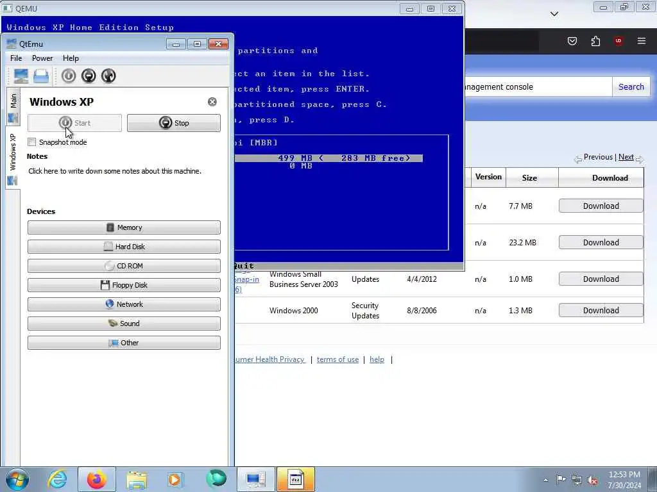Click the Pocket icon in Firefox toolbar
Viewport: 657px width, 492px height.
(572, 41)
